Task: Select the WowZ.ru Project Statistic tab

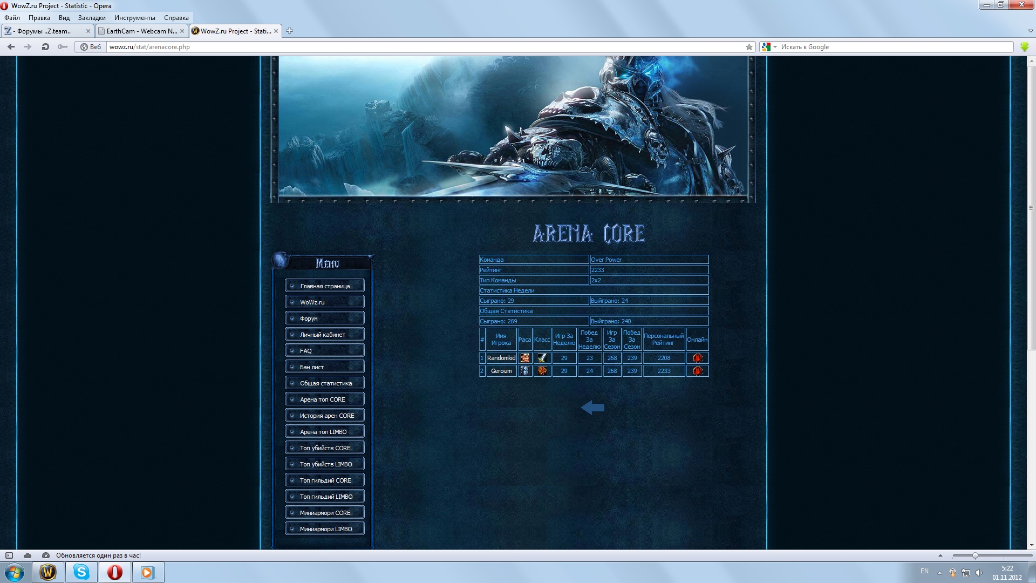Action: coord(235,31)
